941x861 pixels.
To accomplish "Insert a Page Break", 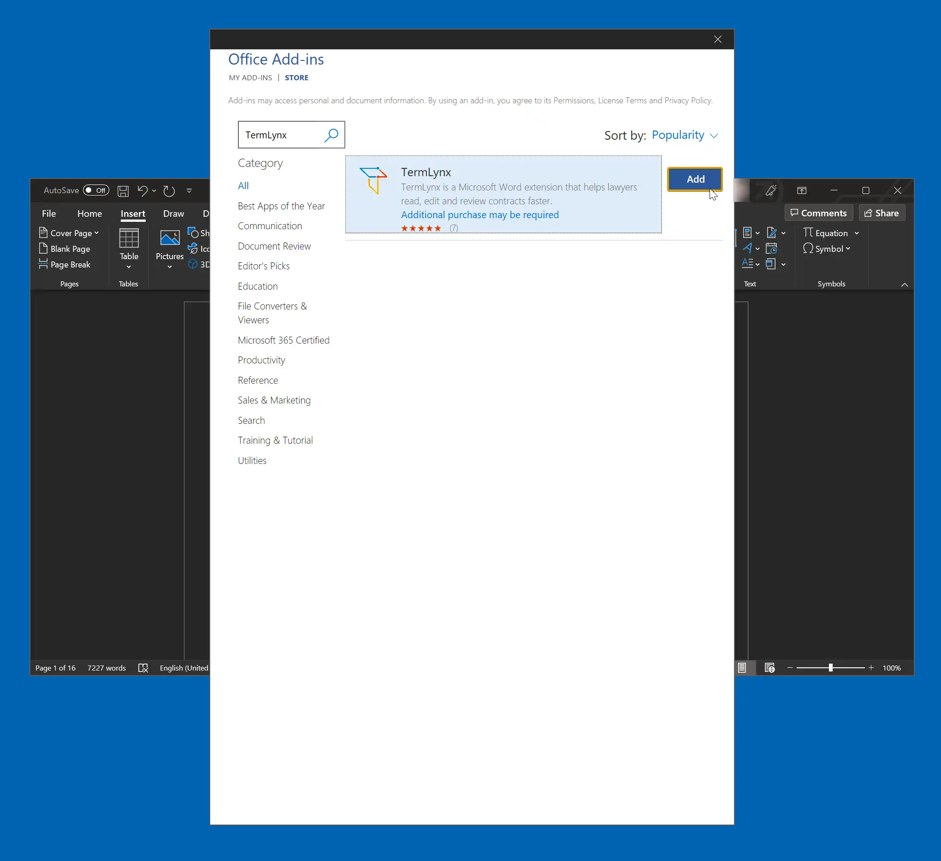I will pyautogui.click(x=65, y=264).
